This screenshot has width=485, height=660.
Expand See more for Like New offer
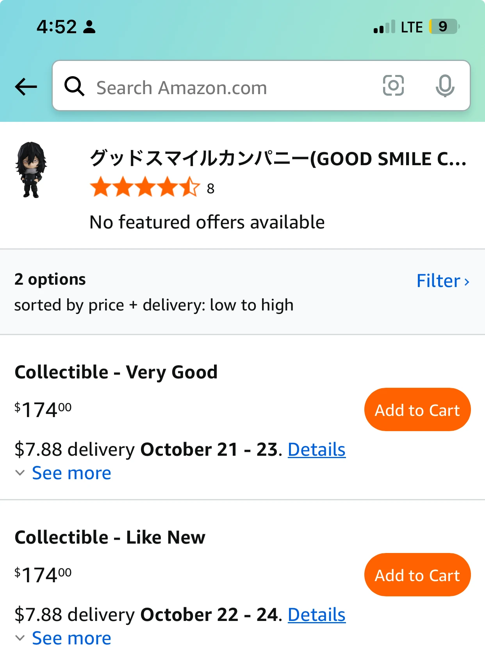[x=71, y=639]
